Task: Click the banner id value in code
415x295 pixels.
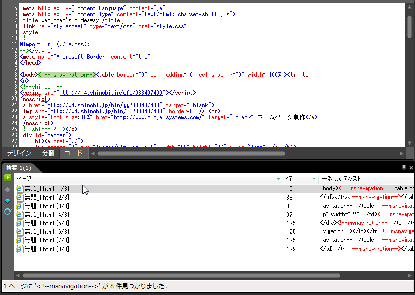Action: [56, 135]
